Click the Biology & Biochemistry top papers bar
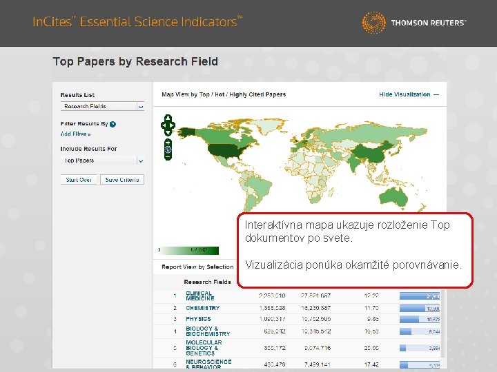The image size is (497, 372). pos(420,331)
